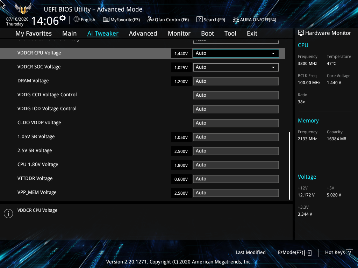Viewport: 358px width, 268px height.
Task: Click the 3.344 V reading
Action: [305, 214]
